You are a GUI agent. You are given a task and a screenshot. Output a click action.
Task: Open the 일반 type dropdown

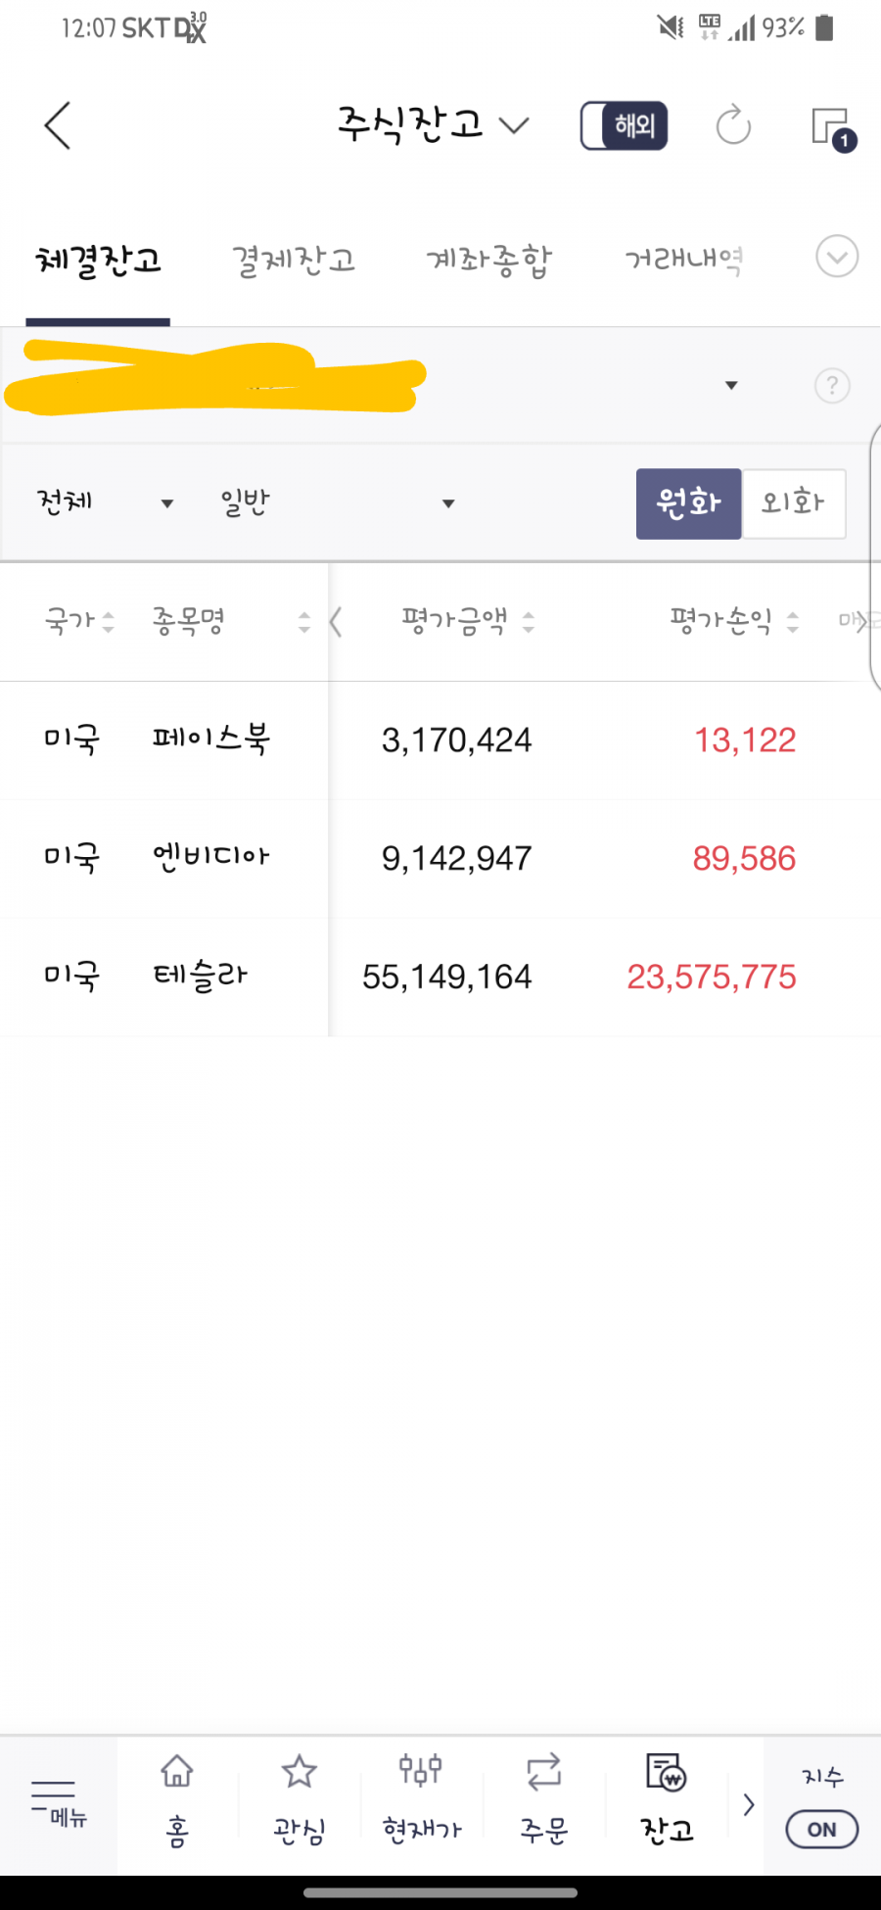click(x=338, y=502)
